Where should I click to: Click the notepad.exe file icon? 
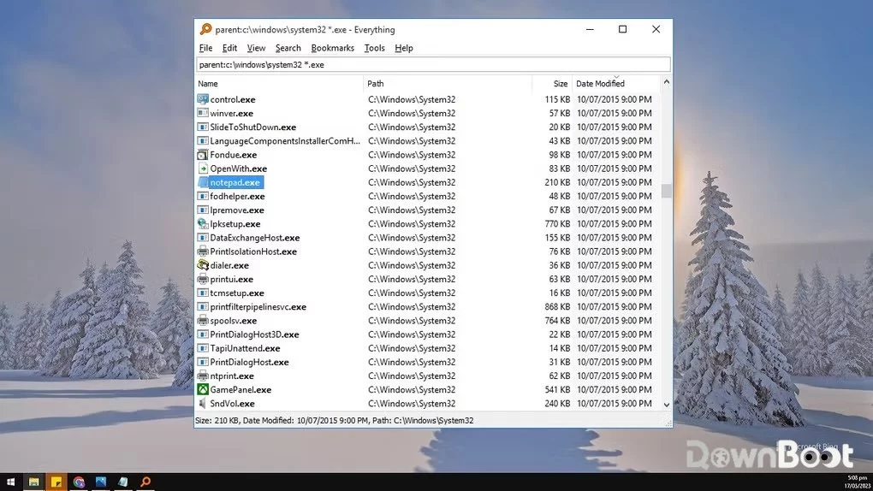203,182
